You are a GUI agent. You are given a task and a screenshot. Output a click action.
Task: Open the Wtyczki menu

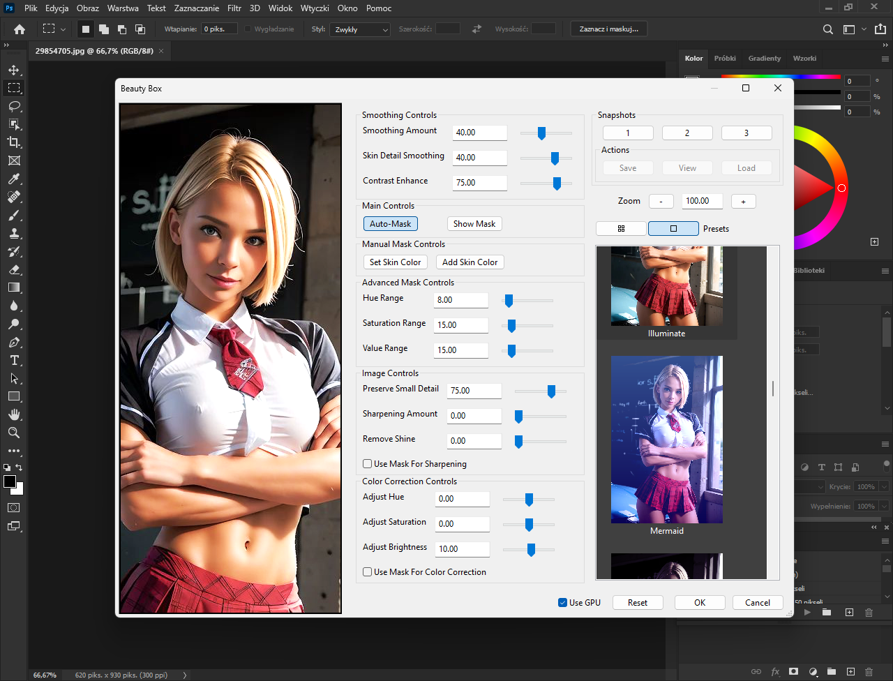click(x=315, y=8)
